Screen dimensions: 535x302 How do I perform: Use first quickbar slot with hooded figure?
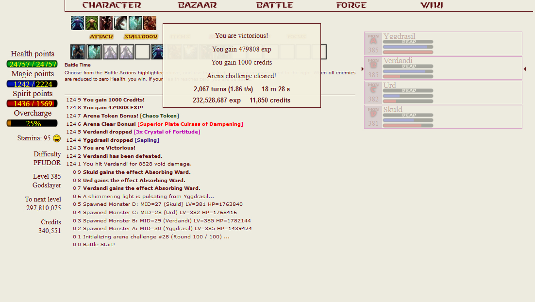(78, 52)
